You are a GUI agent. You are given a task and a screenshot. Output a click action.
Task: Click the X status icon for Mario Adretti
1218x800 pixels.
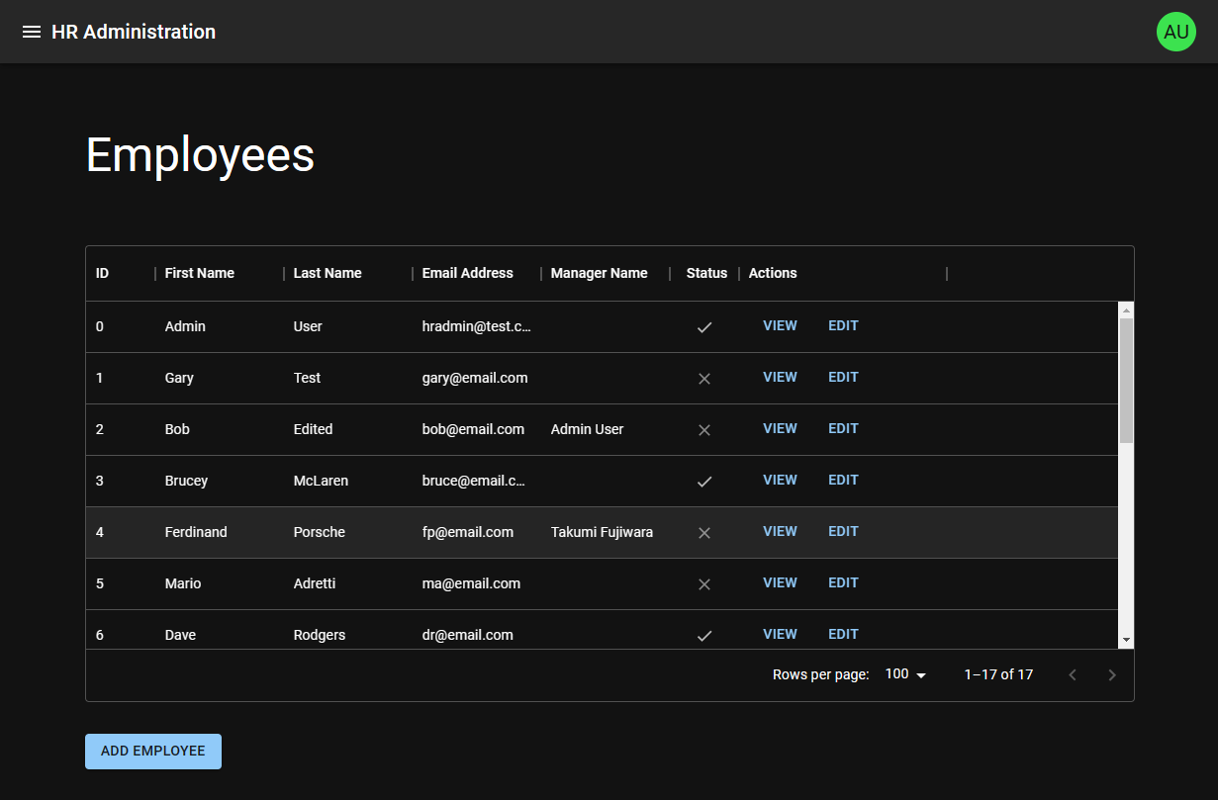tap(703, 583)
